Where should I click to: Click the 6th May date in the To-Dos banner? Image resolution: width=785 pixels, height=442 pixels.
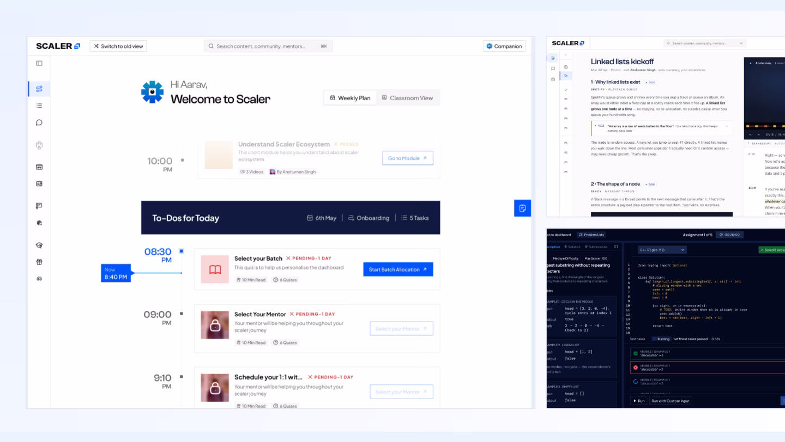[322, 218]
